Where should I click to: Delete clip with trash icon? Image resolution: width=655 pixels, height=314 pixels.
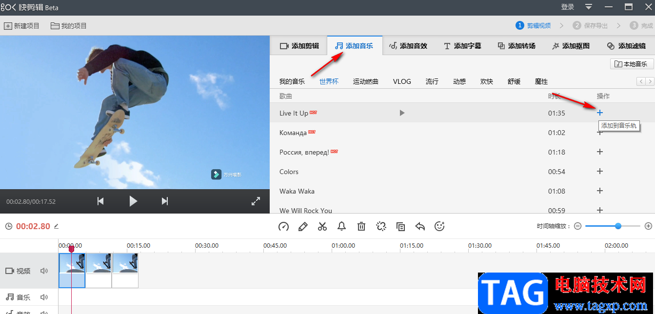click(x=361, y=226)
